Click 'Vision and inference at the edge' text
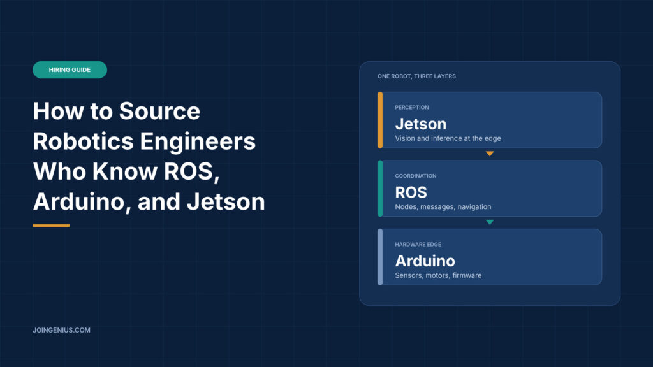 click(x=448, y=138)
